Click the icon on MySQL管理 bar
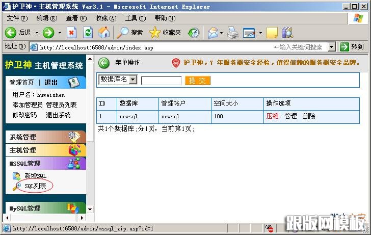Viewport: 371px width, 235px height. [73, 208]
